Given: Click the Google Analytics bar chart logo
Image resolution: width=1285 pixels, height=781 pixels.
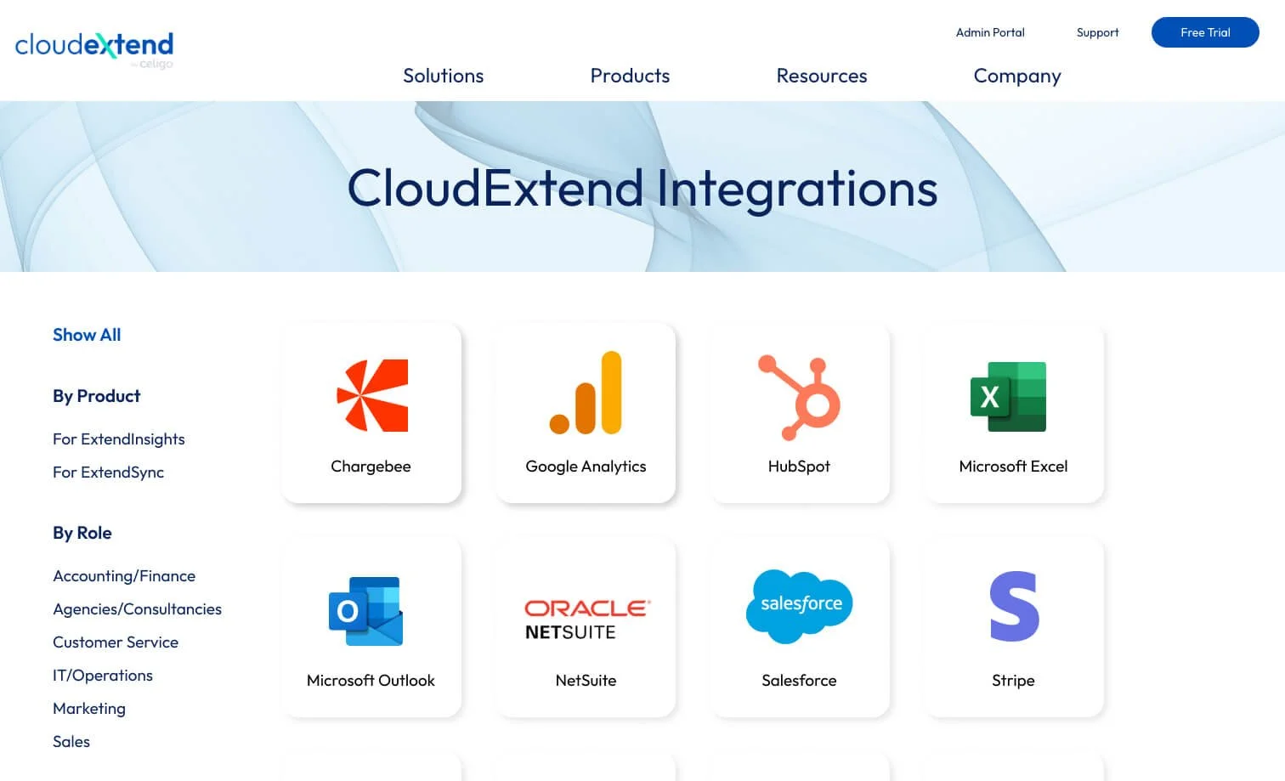Looking at the screenshot, I should (x=586, y=393).
